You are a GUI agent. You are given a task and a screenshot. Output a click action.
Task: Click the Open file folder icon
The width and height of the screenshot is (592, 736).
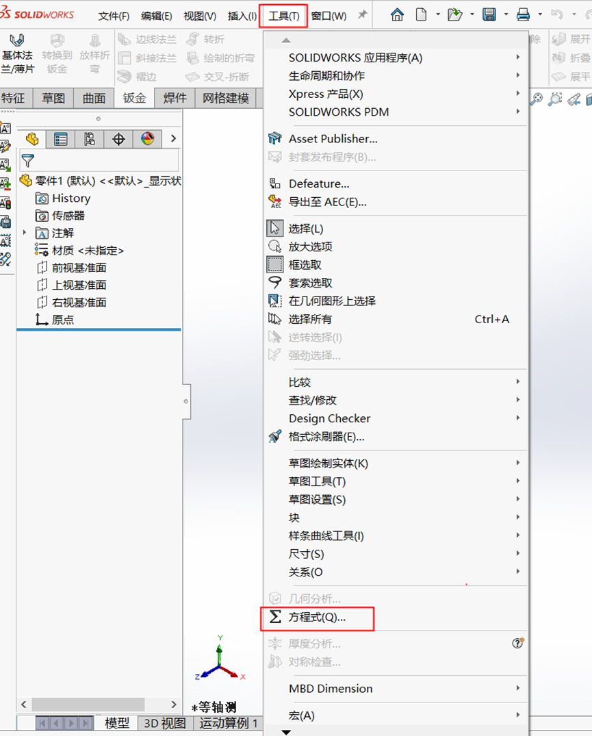[454, 15]
